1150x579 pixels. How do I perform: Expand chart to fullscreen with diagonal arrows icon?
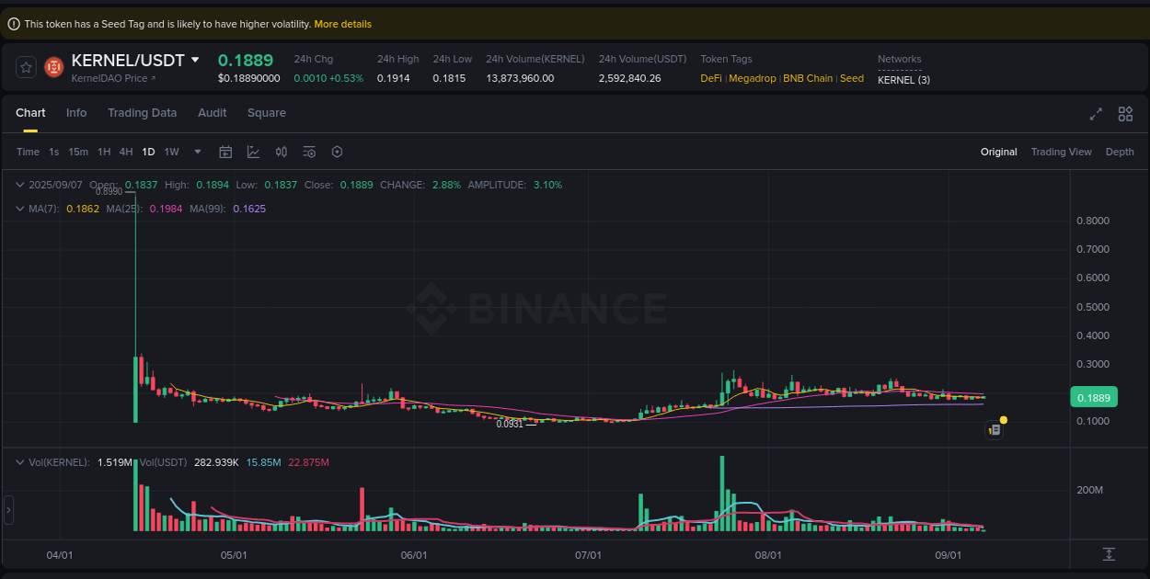click(x=1096, y=114)
